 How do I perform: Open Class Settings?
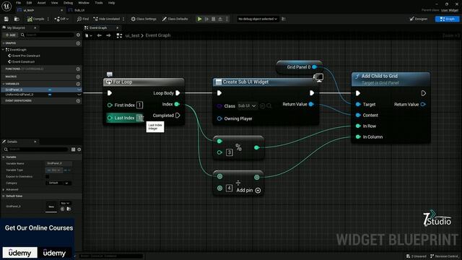tap(144, 19)
